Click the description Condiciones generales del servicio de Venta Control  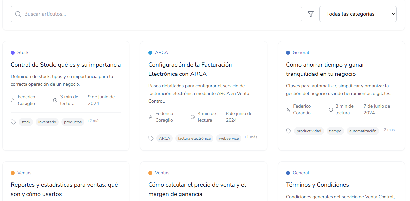coord(340,197)
